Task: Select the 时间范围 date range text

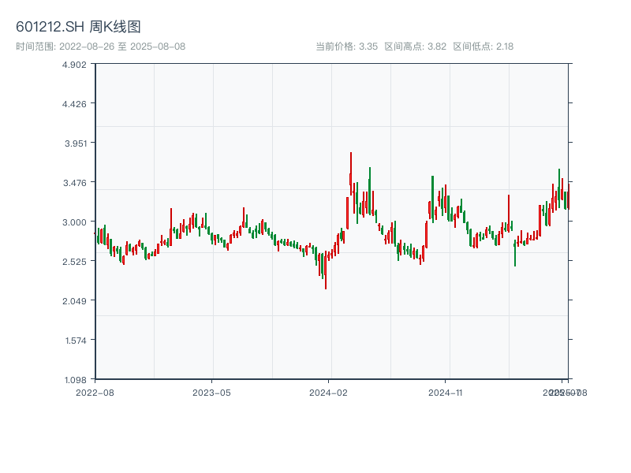Action: 100,47
